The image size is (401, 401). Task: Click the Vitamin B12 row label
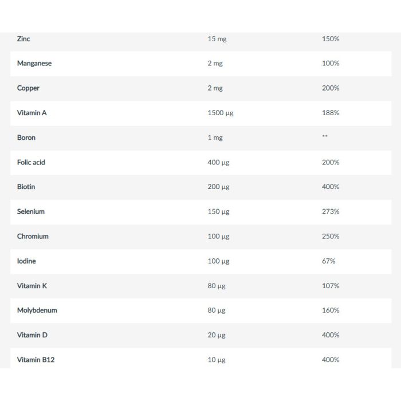(36, 360)
